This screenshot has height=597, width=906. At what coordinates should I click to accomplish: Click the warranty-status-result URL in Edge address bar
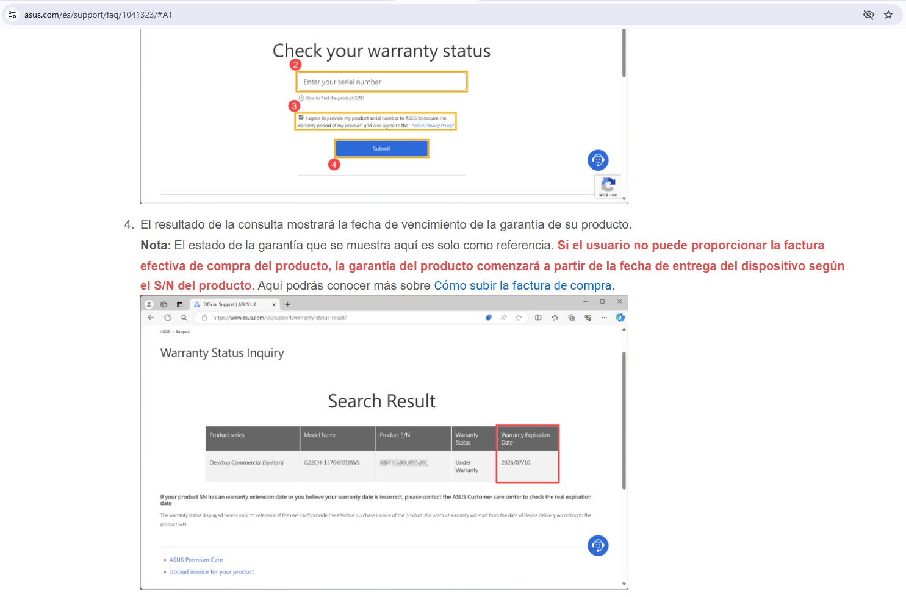coord(279,318)
